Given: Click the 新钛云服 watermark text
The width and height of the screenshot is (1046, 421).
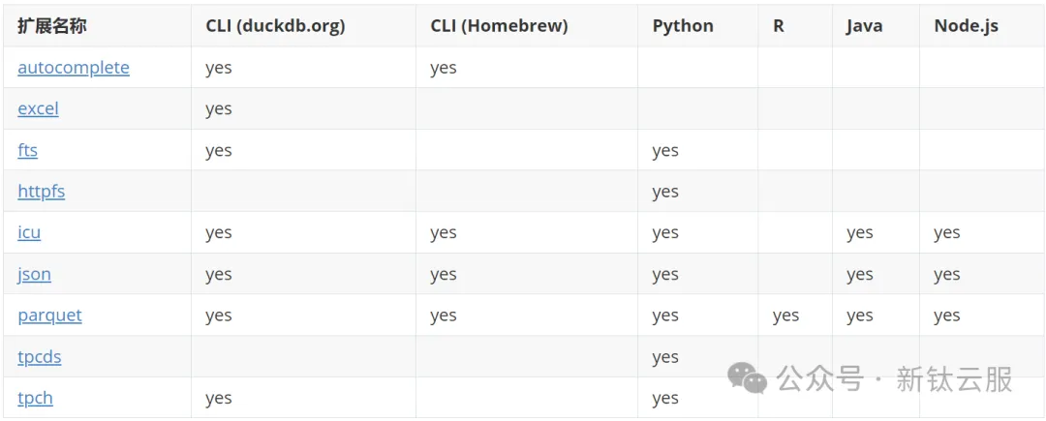Looking at the screenshot, I should 954,379.
